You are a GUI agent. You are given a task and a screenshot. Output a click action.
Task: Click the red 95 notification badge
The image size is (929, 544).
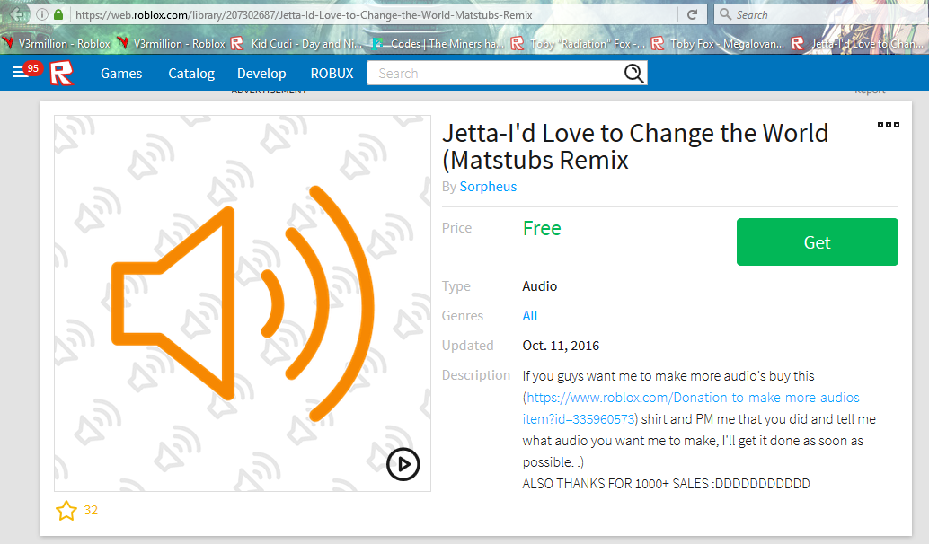[33, 68]
